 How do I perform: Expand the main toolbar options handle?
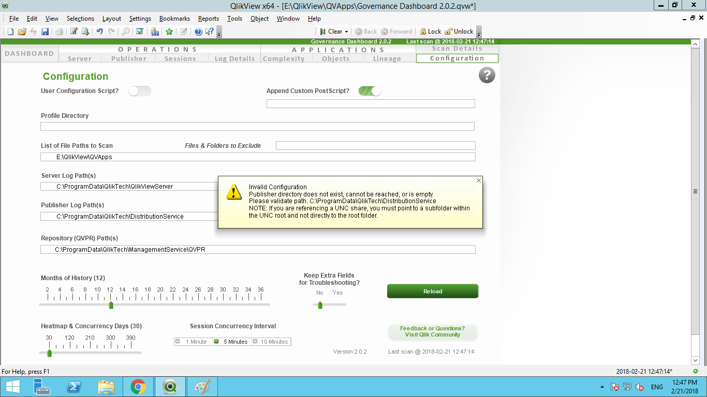(219, 32)
